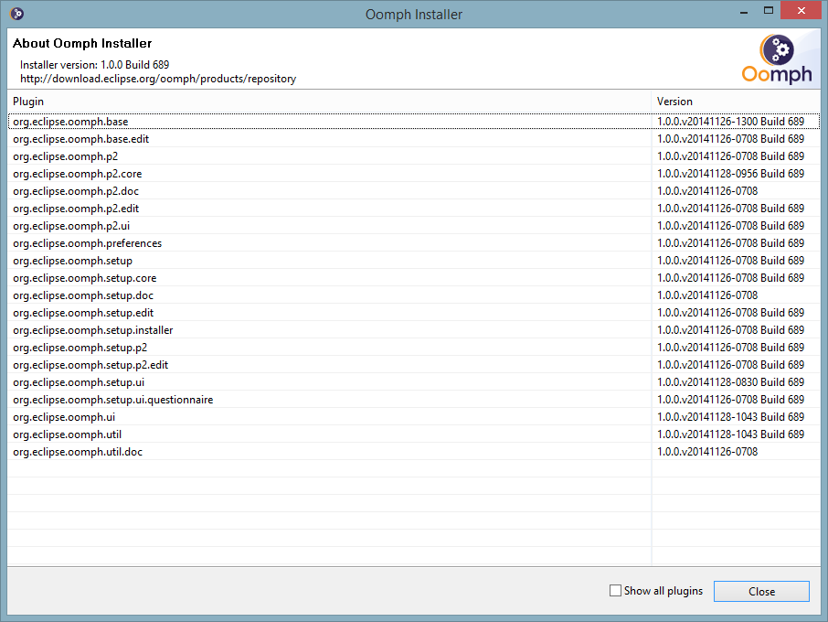The height and width of the screenshot is (622, 828).
Task: Select the org.eclipse.oomph.ui plugin row
Action: pyautogui.click(x=414, y=417)
